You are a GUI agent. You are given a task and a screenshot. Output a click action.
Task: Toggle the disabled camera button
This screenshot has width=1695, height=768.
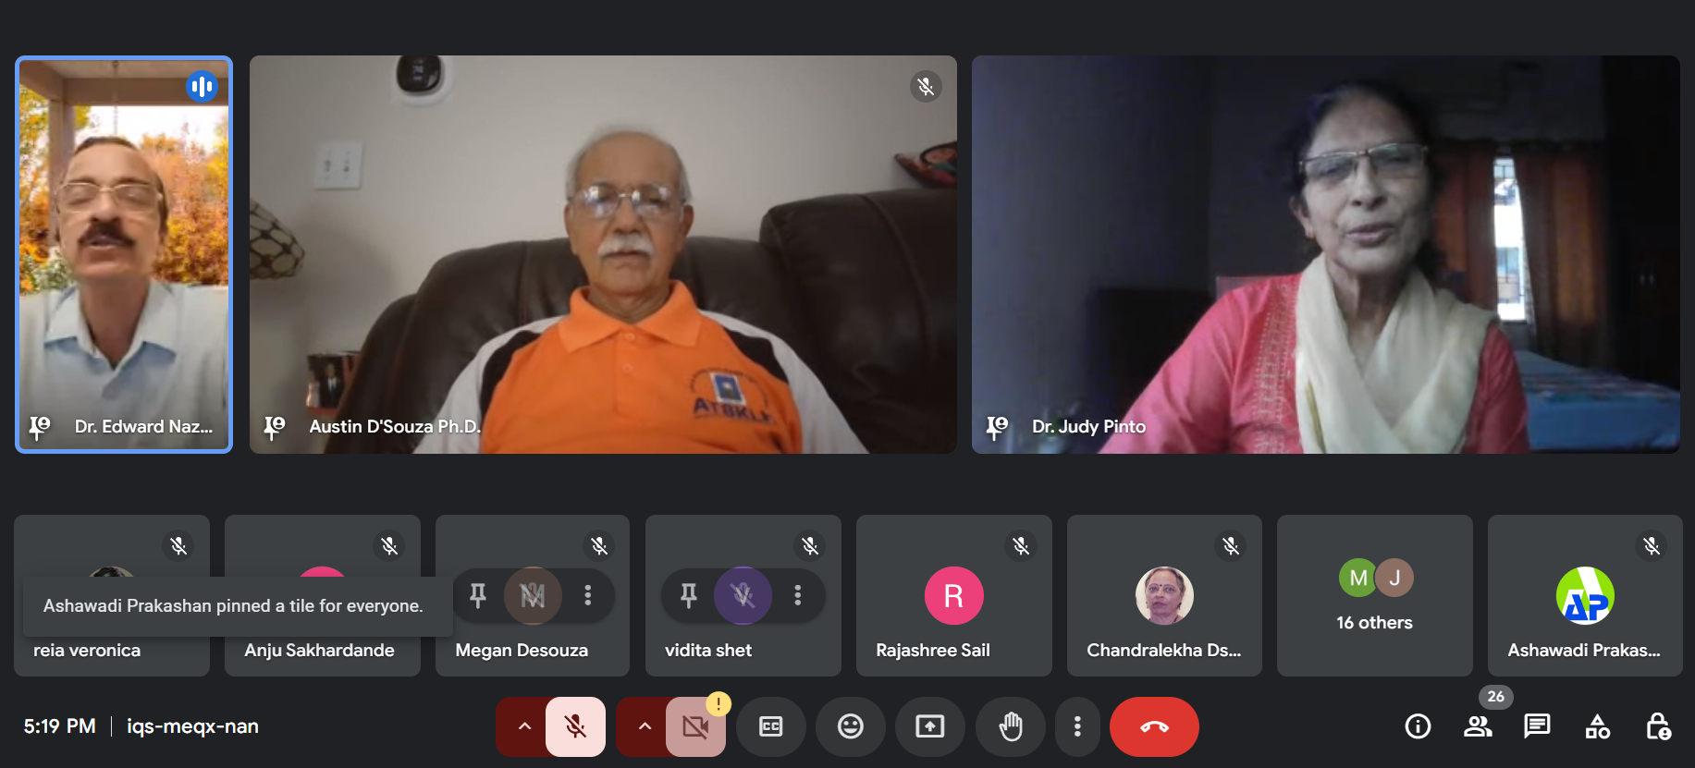coord(695,726)
